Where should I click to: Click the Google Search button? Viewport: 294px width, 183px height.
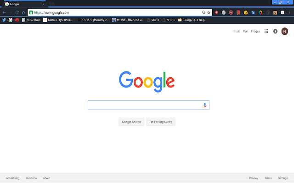pos(131,122)
